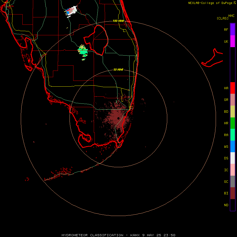Click the BI legend label
Viewport: 237px width, 237px height.
(x=226, y=193)
